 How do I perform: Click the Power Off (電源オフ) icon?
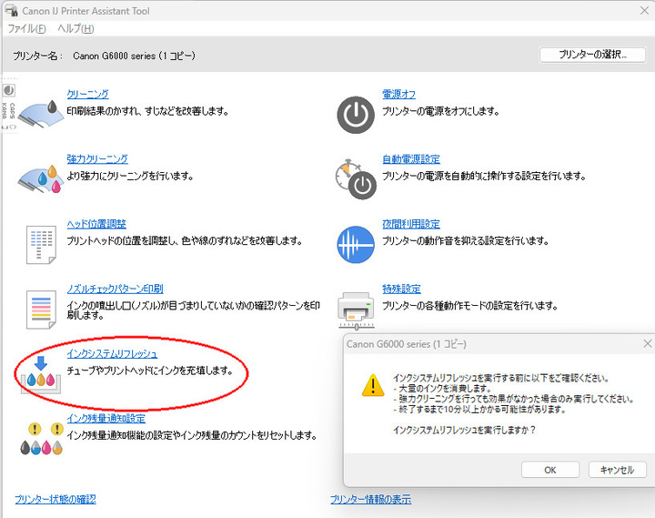tap(356, 115)
